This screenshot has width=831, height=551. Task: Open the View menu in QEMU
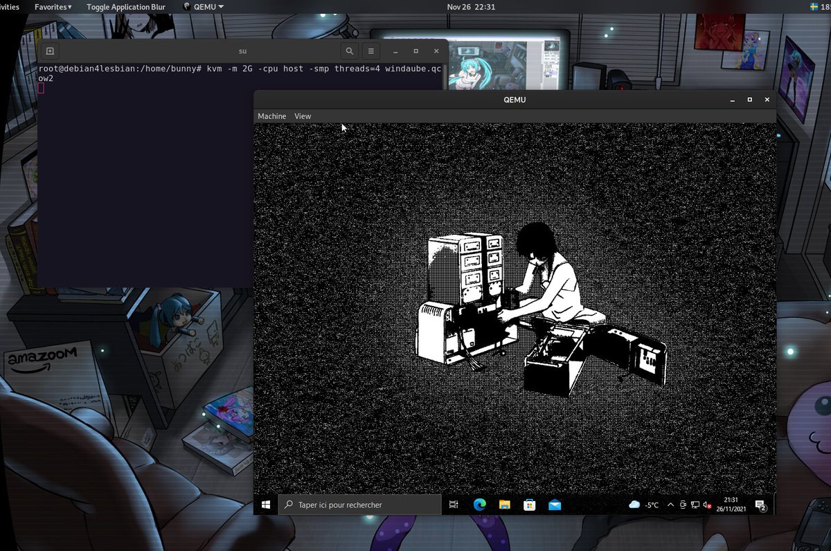(x=303, y=116)
